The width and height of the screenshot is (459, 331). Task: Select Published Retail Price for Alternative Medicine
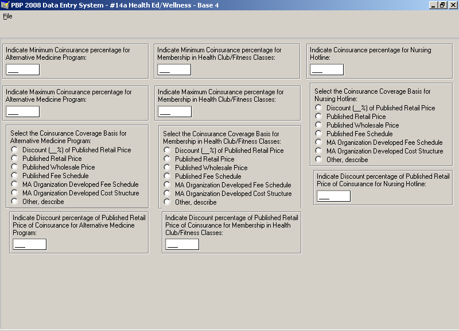46,159
